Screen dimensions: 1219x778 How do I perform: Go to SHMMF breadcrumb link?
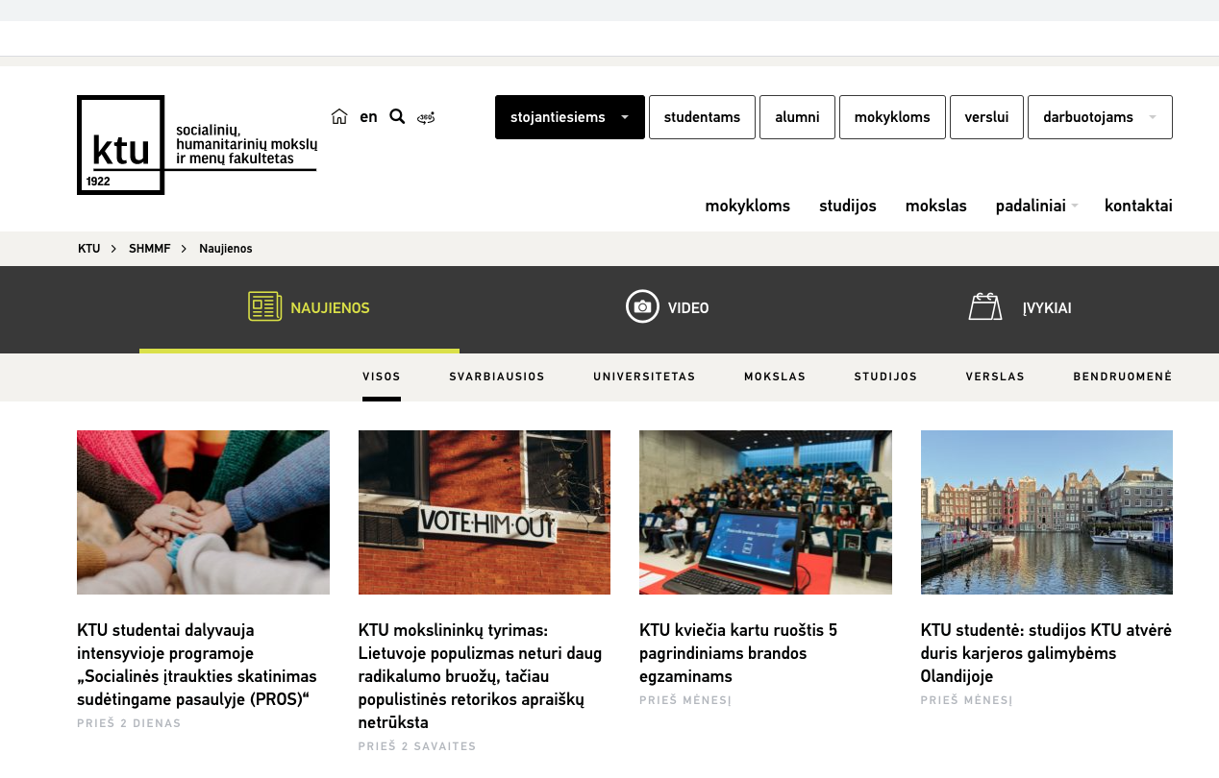click(x=149, y=249)
